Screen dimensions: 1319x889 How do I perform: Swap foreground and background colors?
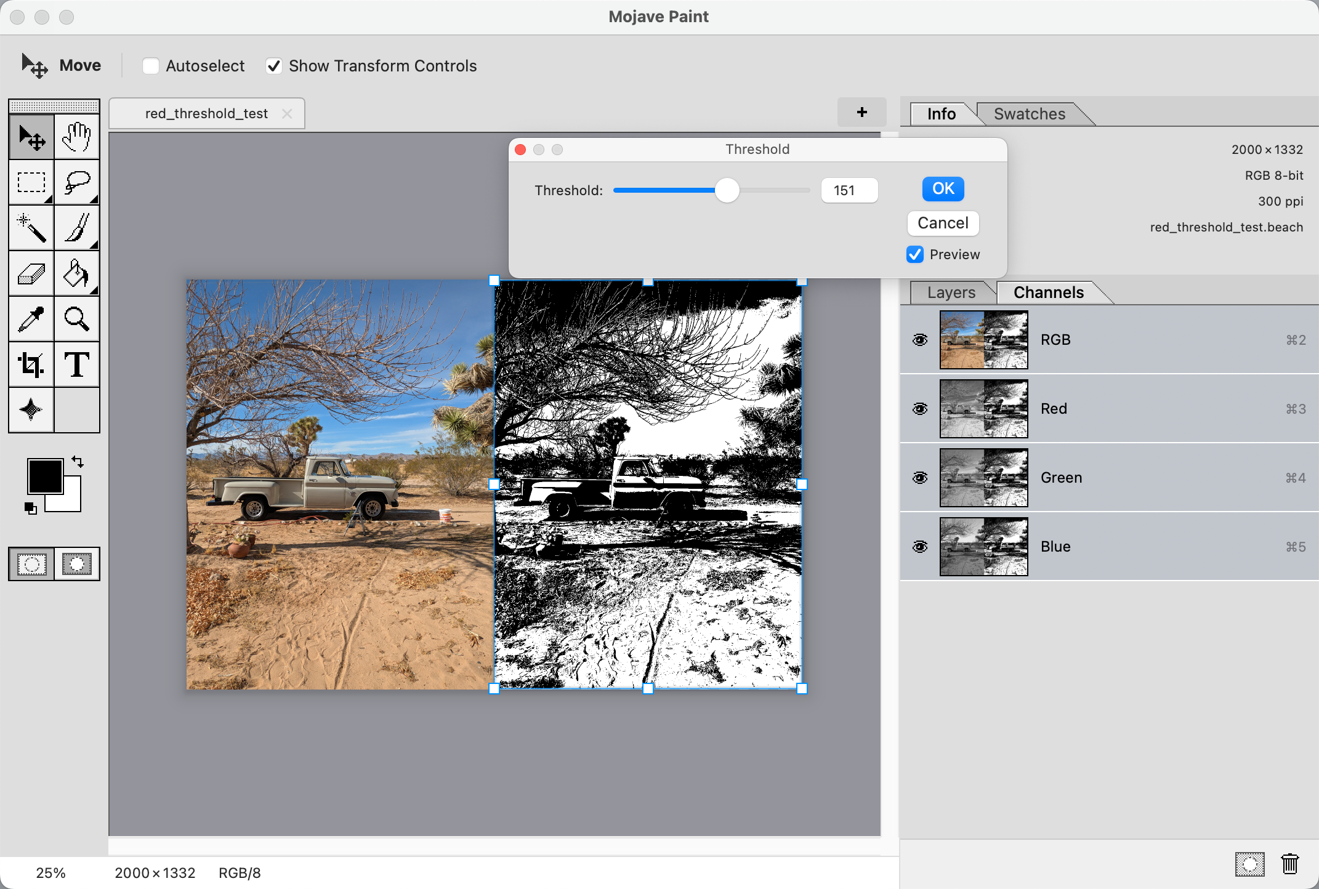(x=78, y=461)
